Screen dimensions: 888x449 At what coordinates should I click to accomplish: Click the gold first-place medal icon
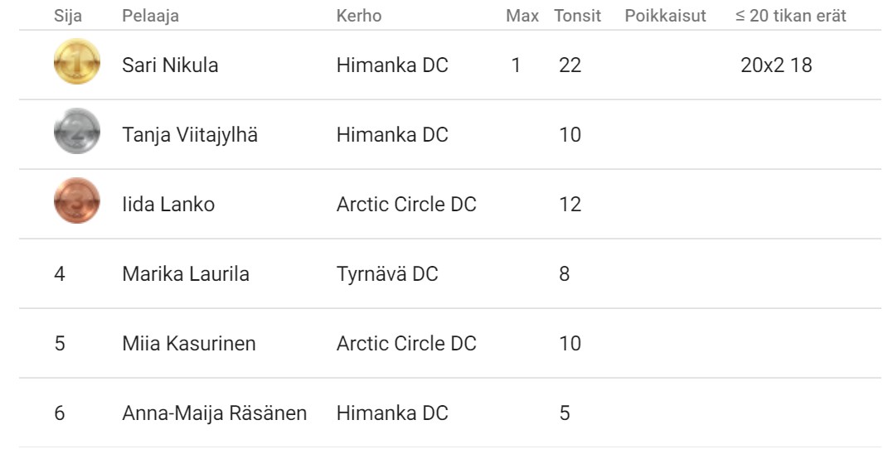pyautogui.click(x=77, y=61)
